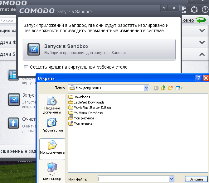Create new folder icon in Open dialog
Viewport: 209px width, 183px height.
(x=171, y=88)
